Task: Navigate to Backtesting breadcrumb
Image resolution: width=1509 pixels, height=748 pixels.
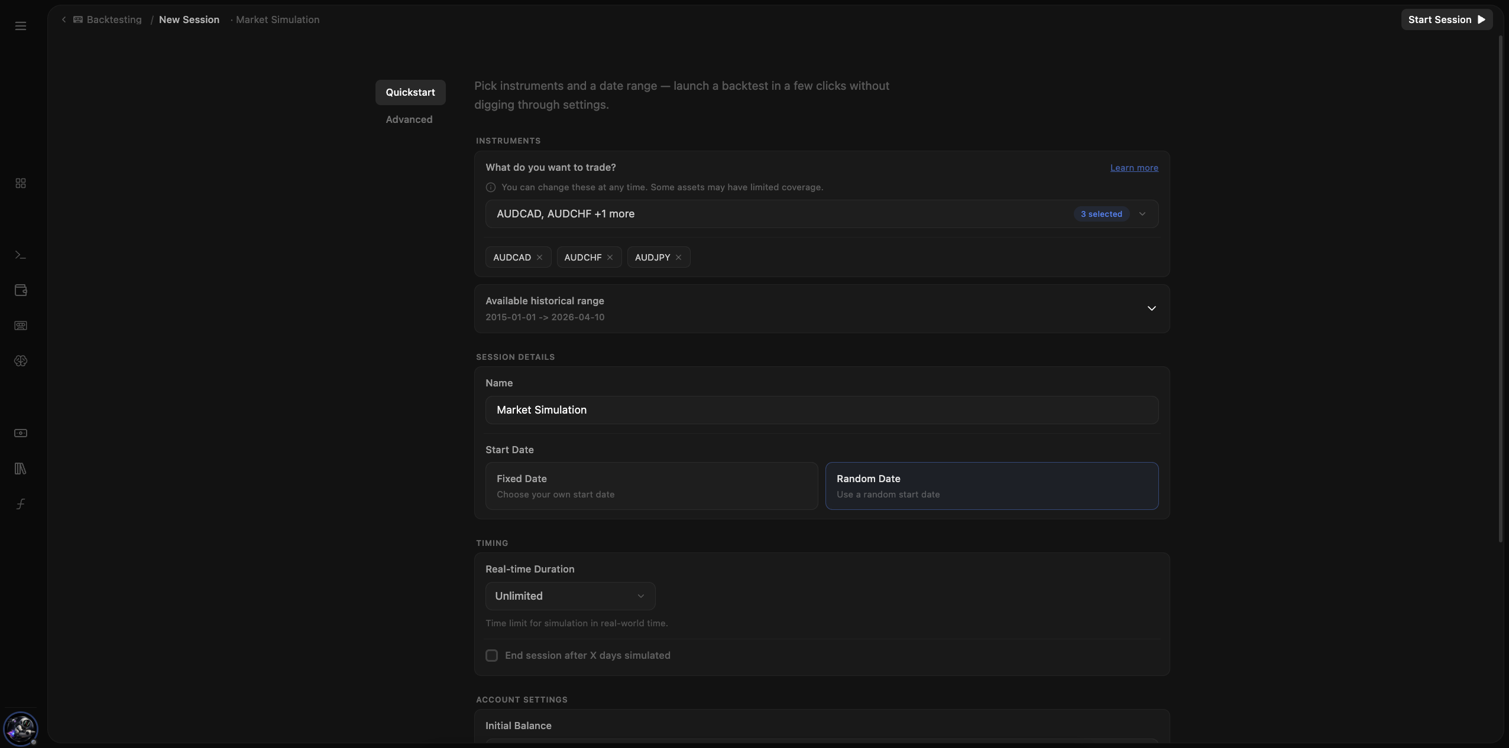Action: [x=114, y=19]
